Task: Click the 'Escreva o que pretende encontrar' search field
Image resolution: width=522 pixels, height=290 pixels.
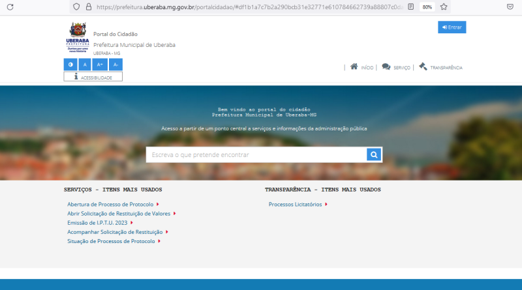Action: [x=256, y=154]
